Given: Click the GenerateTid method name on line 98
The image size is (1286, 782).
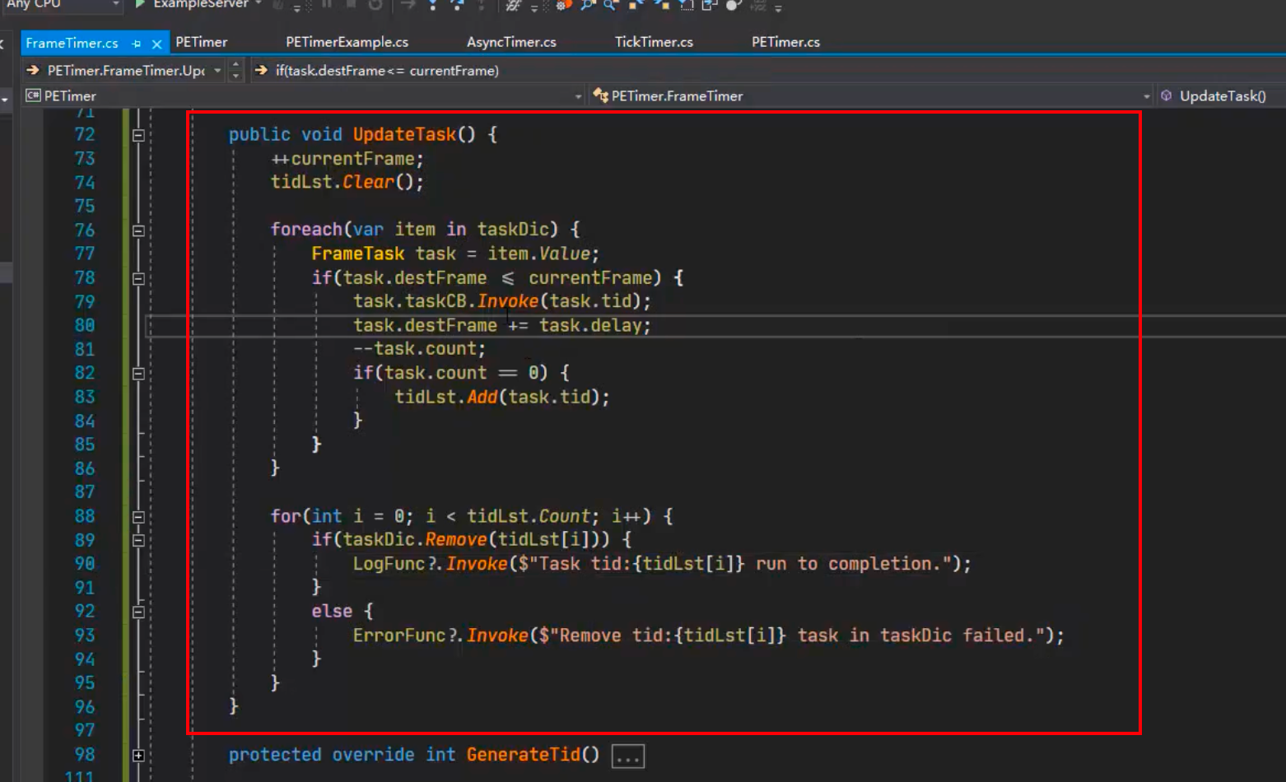Looking at the screenshot, I should [523, 755].
